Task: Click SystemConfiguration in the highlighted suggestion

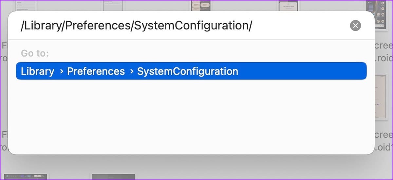Action: [188, 71]
